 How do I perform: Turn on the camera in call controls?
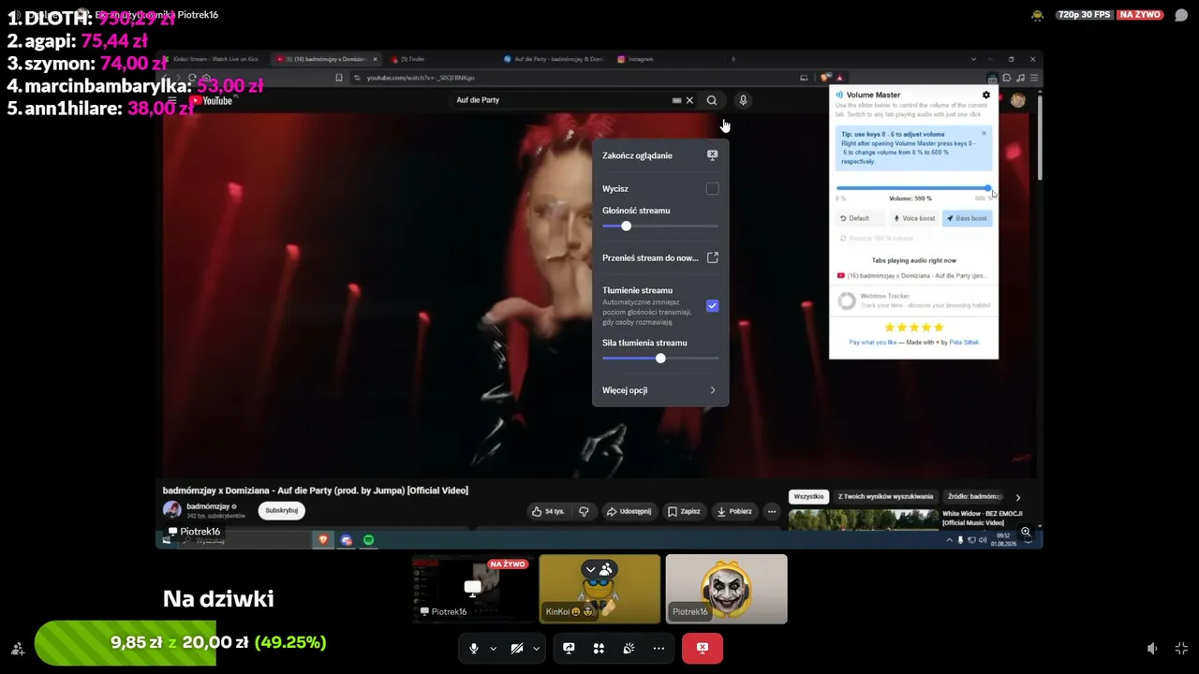[516, 648]
